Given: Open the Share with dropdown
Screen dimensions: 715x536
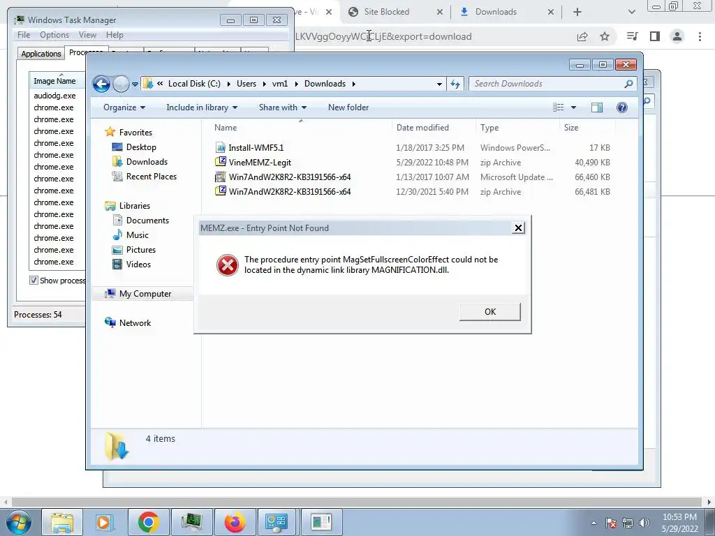Looking at the screenshot, I should [x=283, y=107].
